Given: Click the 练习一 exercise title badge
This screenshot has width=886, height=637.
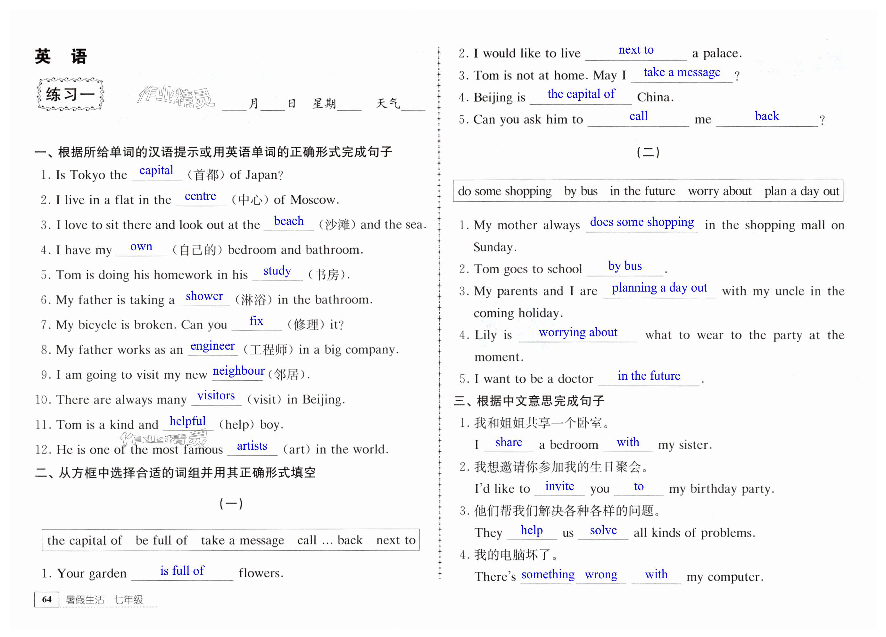Looking at the screenshot, I should 70,94.
